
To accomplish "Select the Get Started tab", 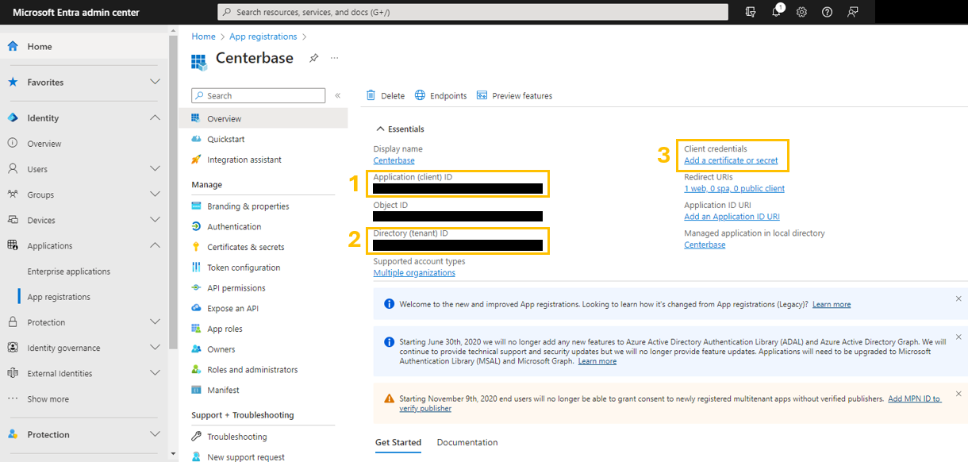I will [x=398, y=442].
